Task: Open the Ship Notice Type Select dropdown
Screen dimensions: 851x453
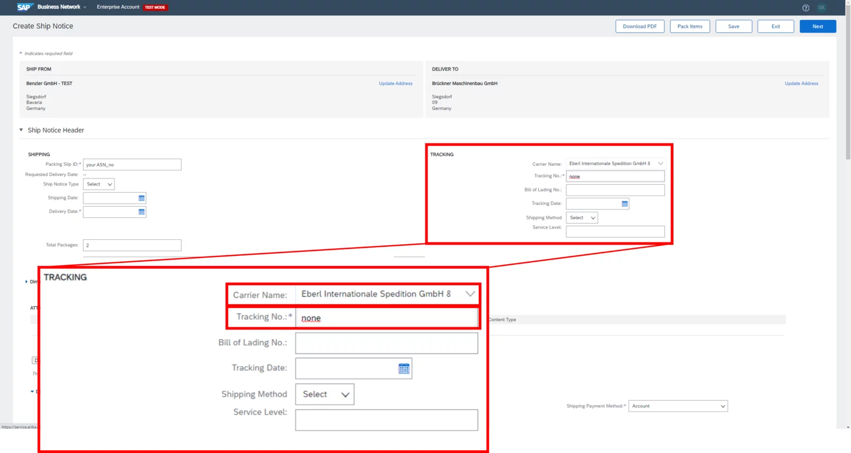Action: [99, 184]
